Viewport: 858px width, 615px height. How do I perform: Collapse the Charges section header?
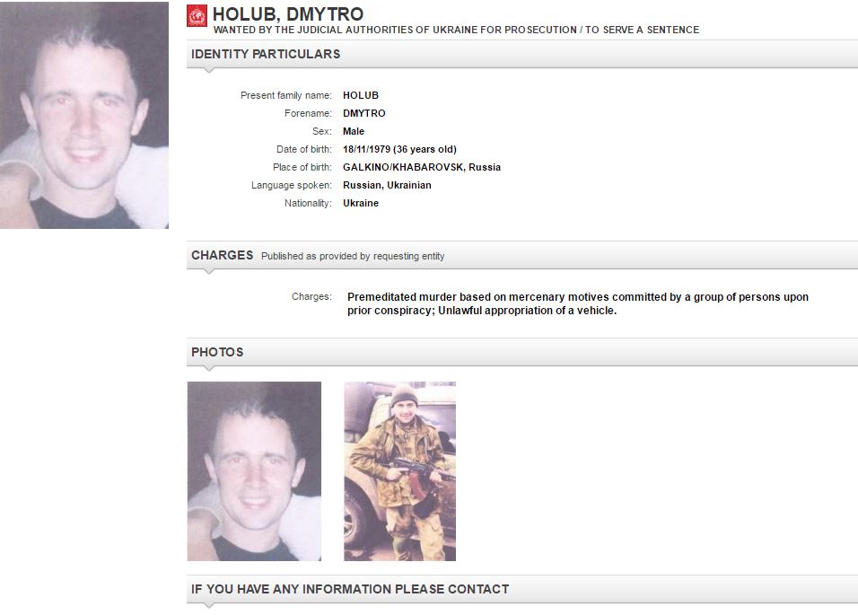522,256
